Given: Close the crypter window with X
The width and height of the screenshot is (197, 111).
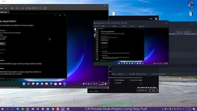Looking at the screenshot, I should (x=156, y=19).
